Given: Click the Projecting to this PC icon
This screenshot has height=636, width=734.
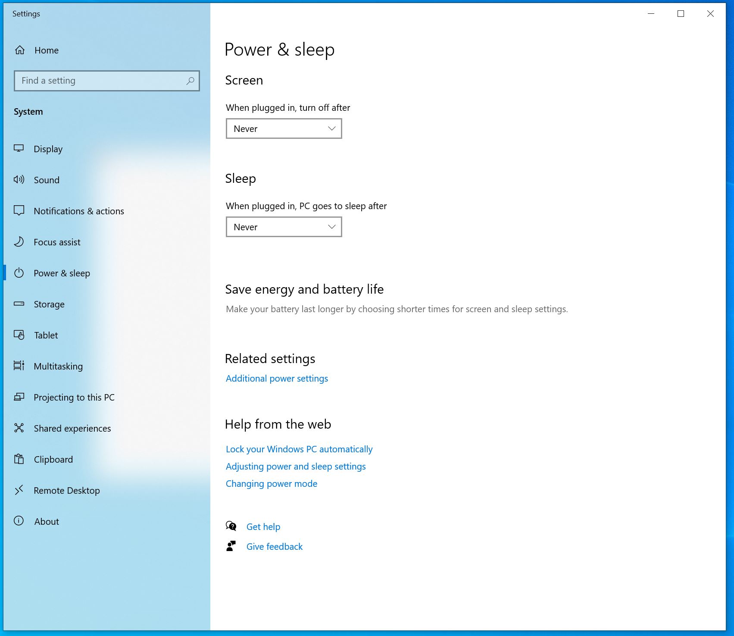Looking at the screenshot, I should point(19,397).
